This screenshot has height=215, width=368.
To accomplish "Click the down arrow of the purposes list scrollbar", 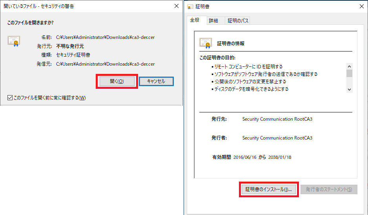I will pos(349,89).
